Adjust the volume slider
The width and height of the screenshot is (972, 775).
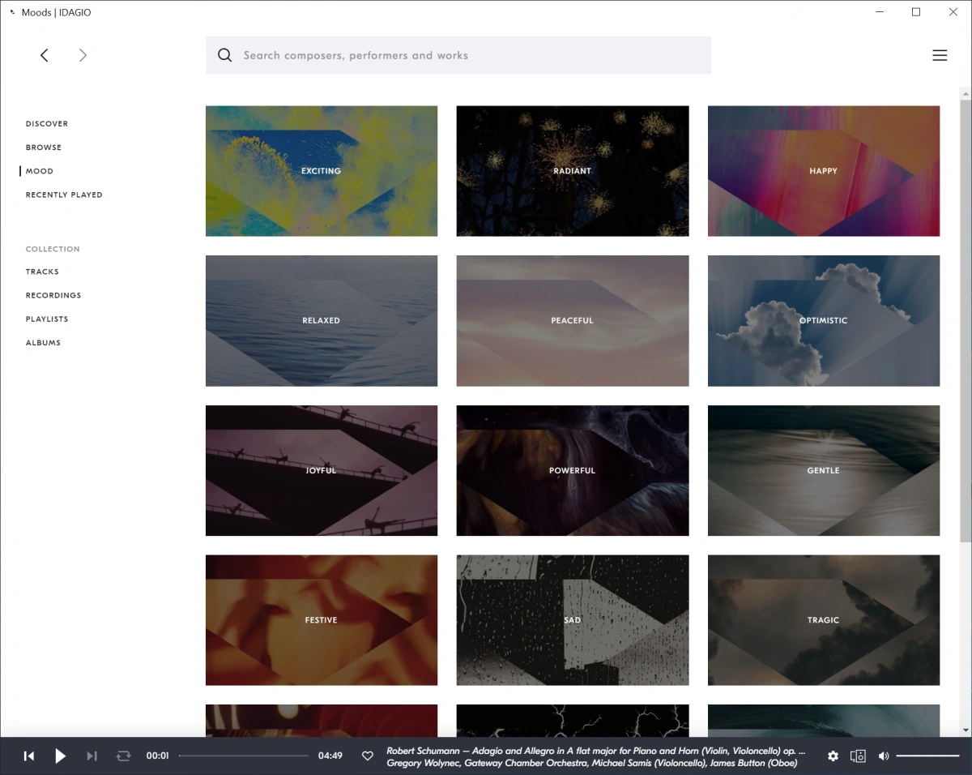click(928, 756)
